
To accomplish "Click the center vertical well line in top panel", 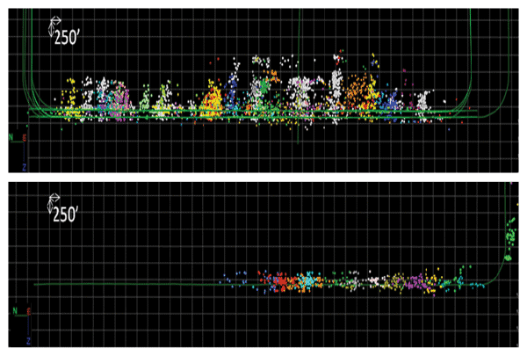I will (x=301, y=53).
